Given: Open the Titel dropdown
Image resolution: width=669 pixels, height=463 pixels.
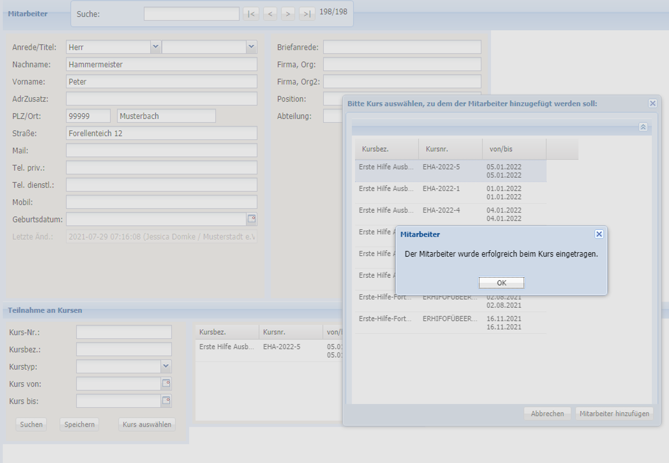Looking at the screenshot, I should click(251, 47).
